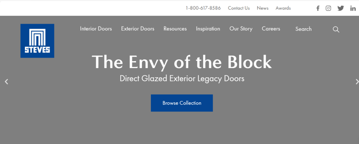Open the News link
This screenshot has width=359, height=144.
(263, 8)
